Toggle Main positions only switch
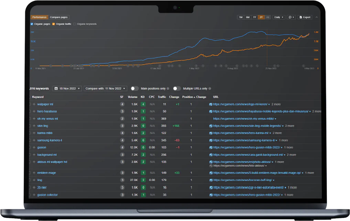Viewport: 350px width, 221px height. [x=134, y=89]
